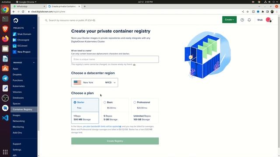280x157 pixels.
Task: Open Support in the sidebar
Action: (x=17, y=144)
